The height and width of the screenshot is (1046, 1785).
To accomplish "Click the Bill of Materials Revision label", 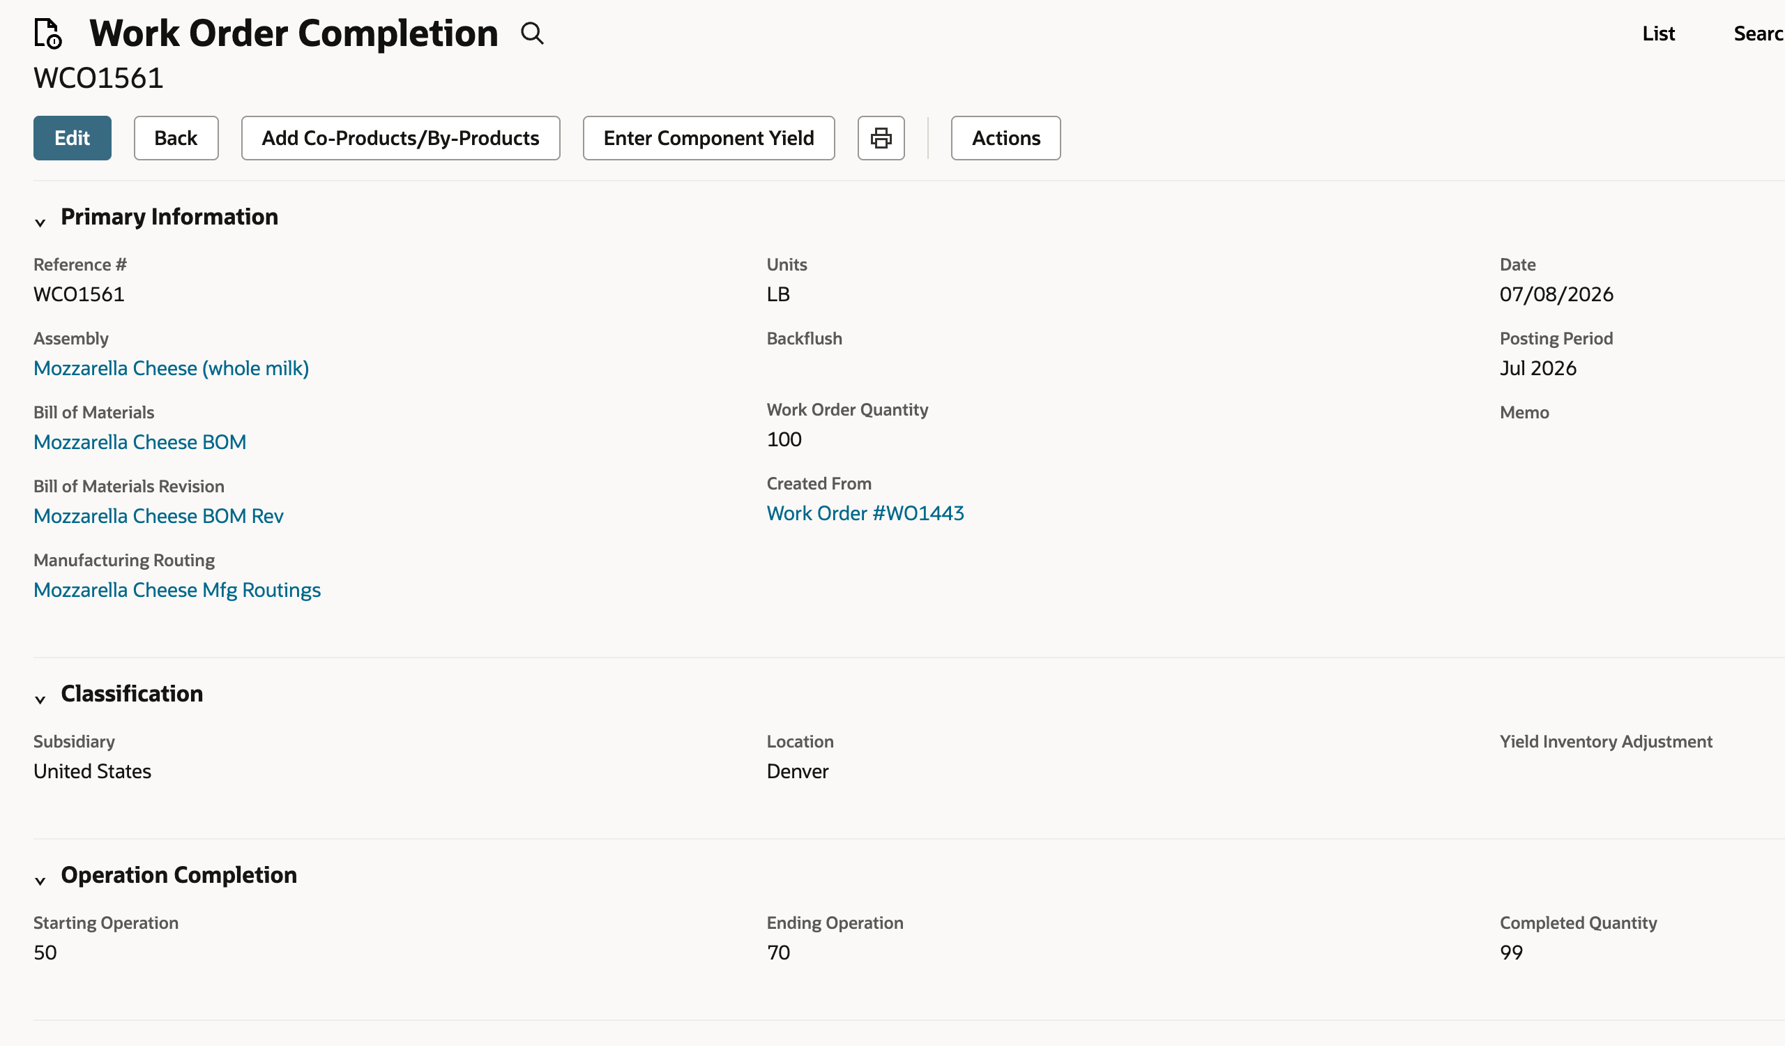I will [129, 487].
